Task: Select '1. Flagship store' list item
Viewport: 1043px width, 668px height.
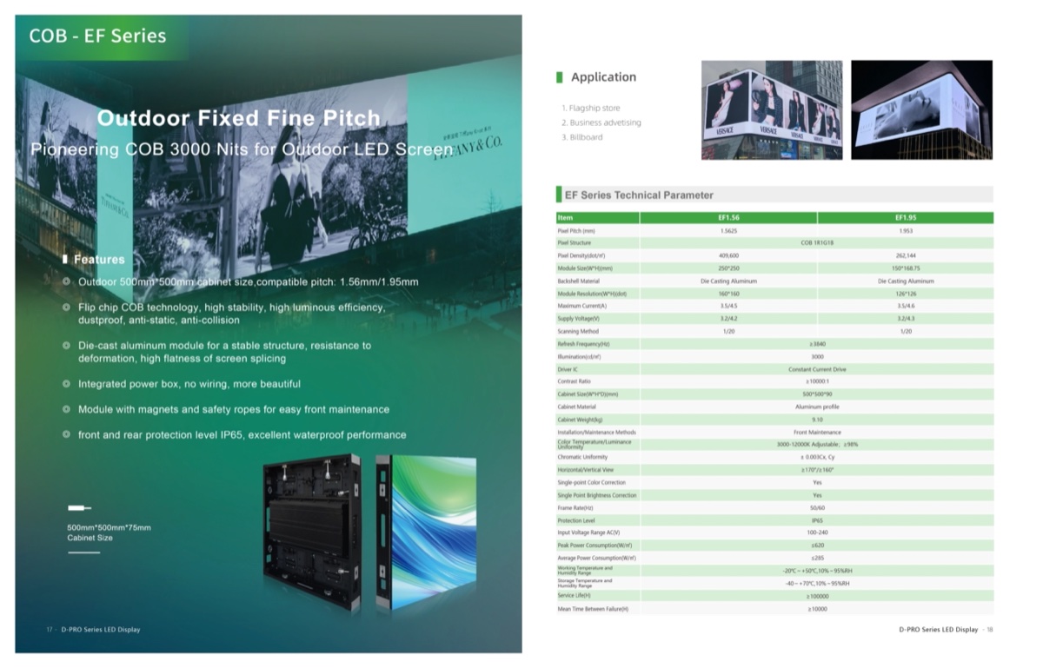Action: pos(591,109)
